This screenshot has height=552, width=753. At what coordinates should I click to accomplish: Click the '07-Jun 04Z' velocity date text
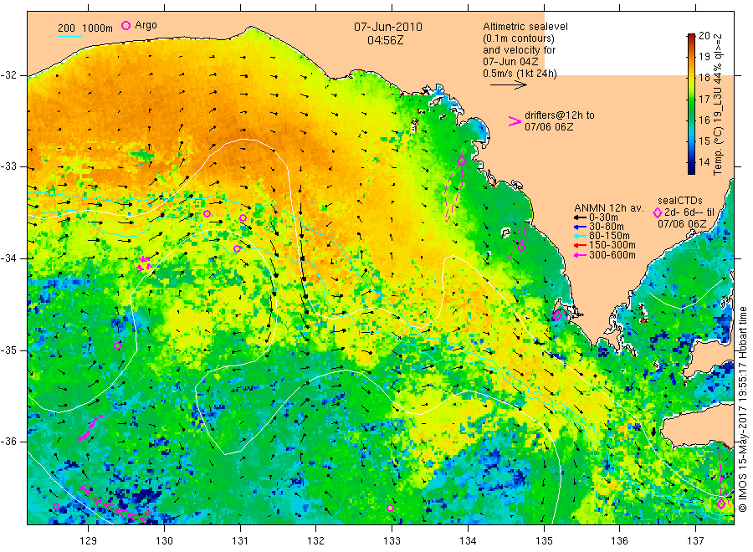point(510,61)
